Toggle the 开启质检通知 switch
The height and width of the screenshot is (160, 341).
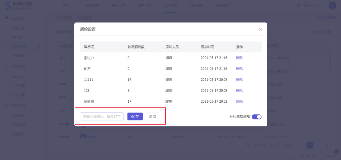point(257,117)
